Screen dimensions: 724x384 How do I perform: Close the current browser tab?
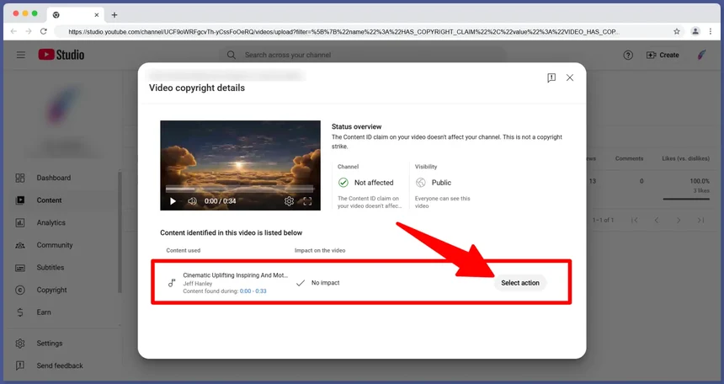pos(97,15)
